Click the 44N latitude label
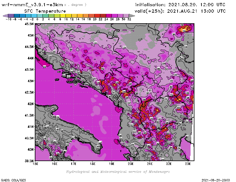The image size is (236, 182). (30, 58)
